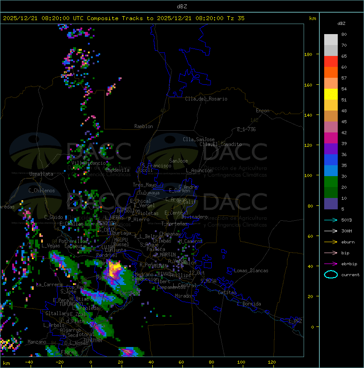
Task: Click the 120 km mark on the bottom axis
Action: 272,362
